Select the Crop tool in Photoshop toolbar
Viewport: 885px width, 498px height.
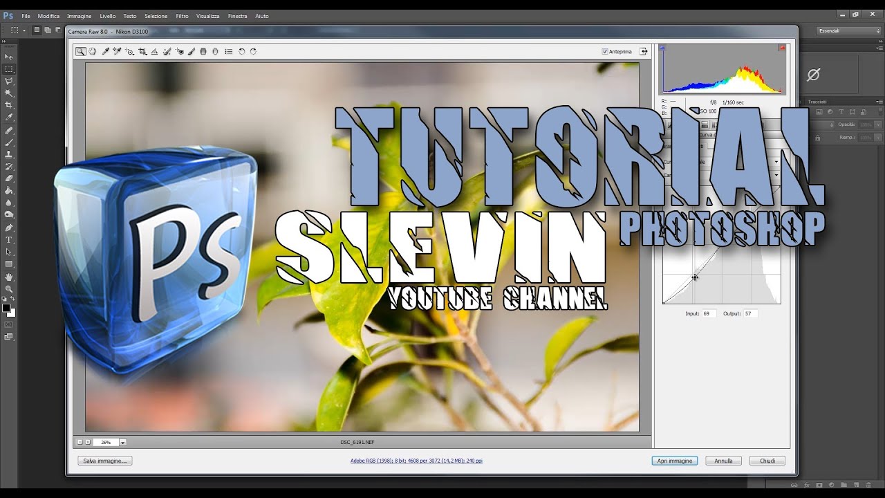pos(9,105)
